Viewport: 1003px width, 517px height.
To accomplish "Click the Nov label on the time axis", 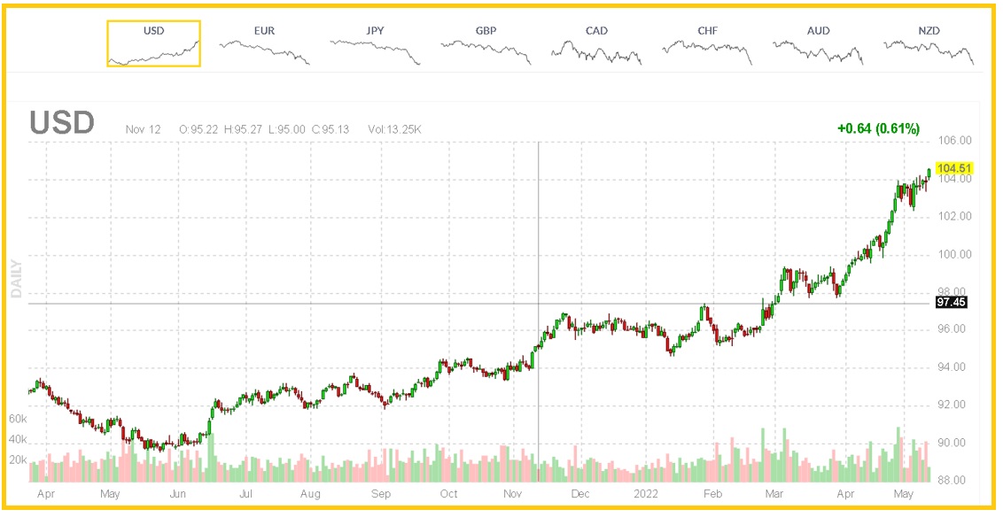I will (x=514, y=494).
